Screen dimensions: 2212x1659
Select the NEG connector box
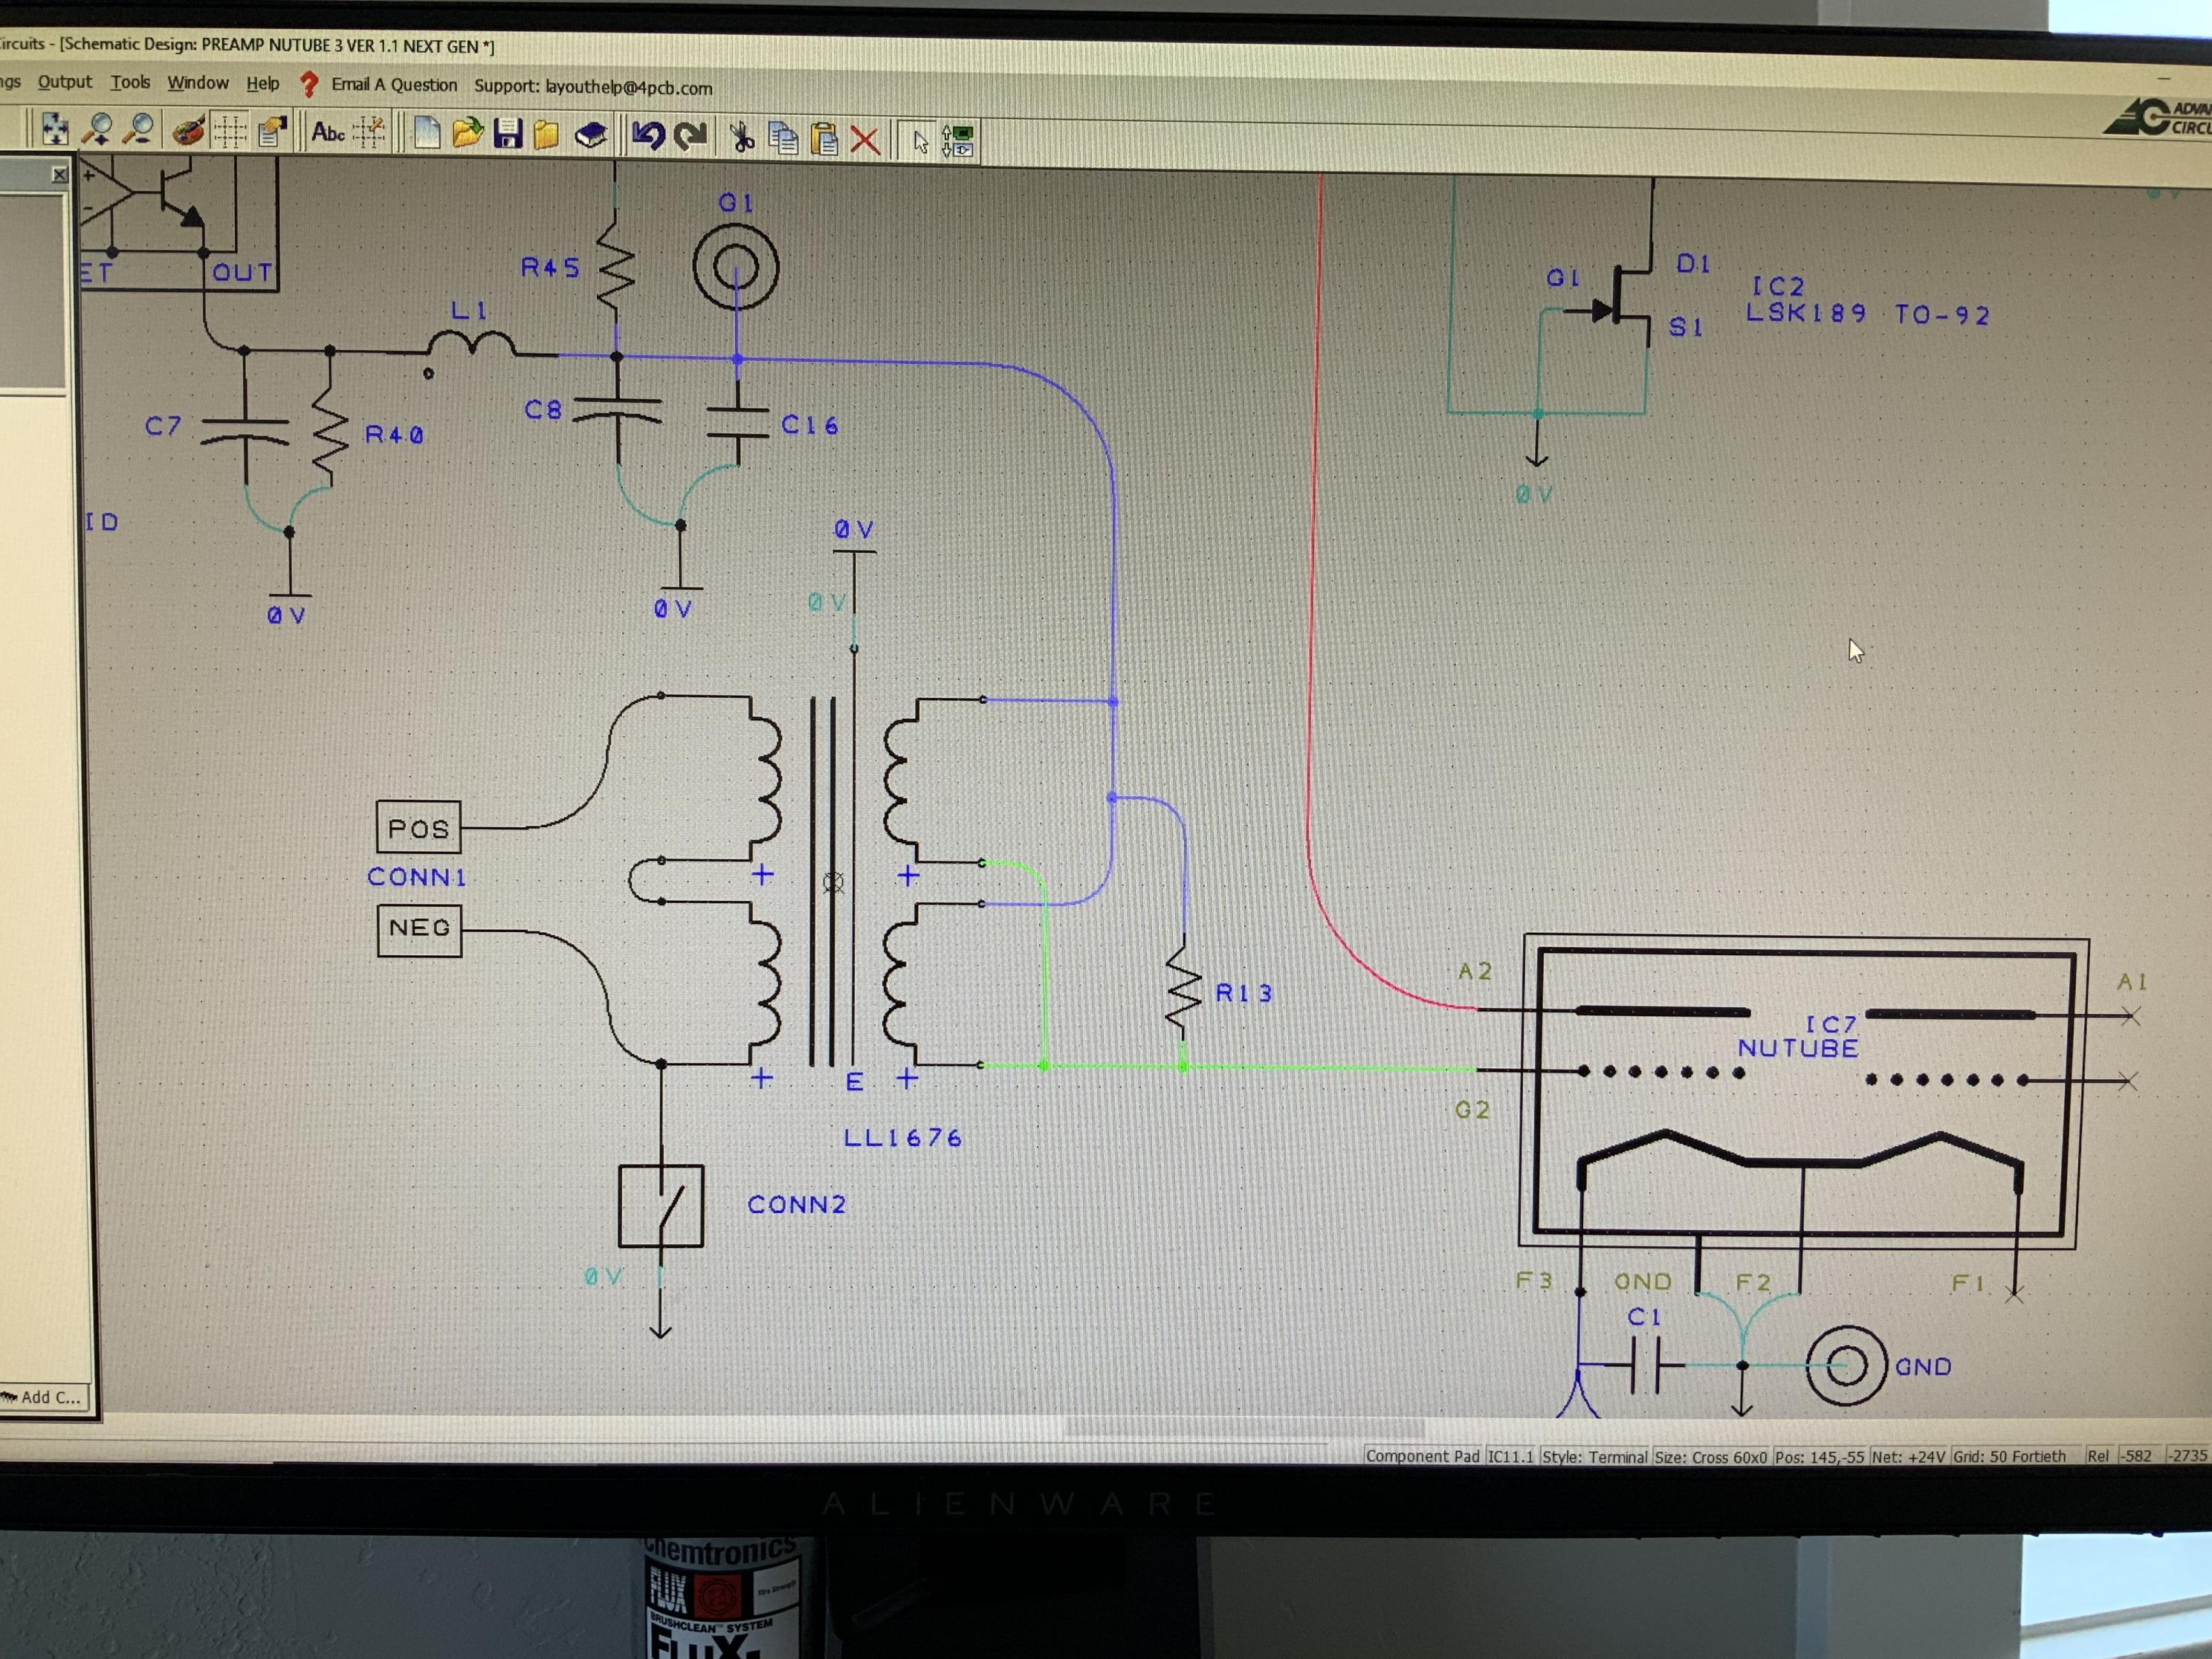click(x=420, y=930)
